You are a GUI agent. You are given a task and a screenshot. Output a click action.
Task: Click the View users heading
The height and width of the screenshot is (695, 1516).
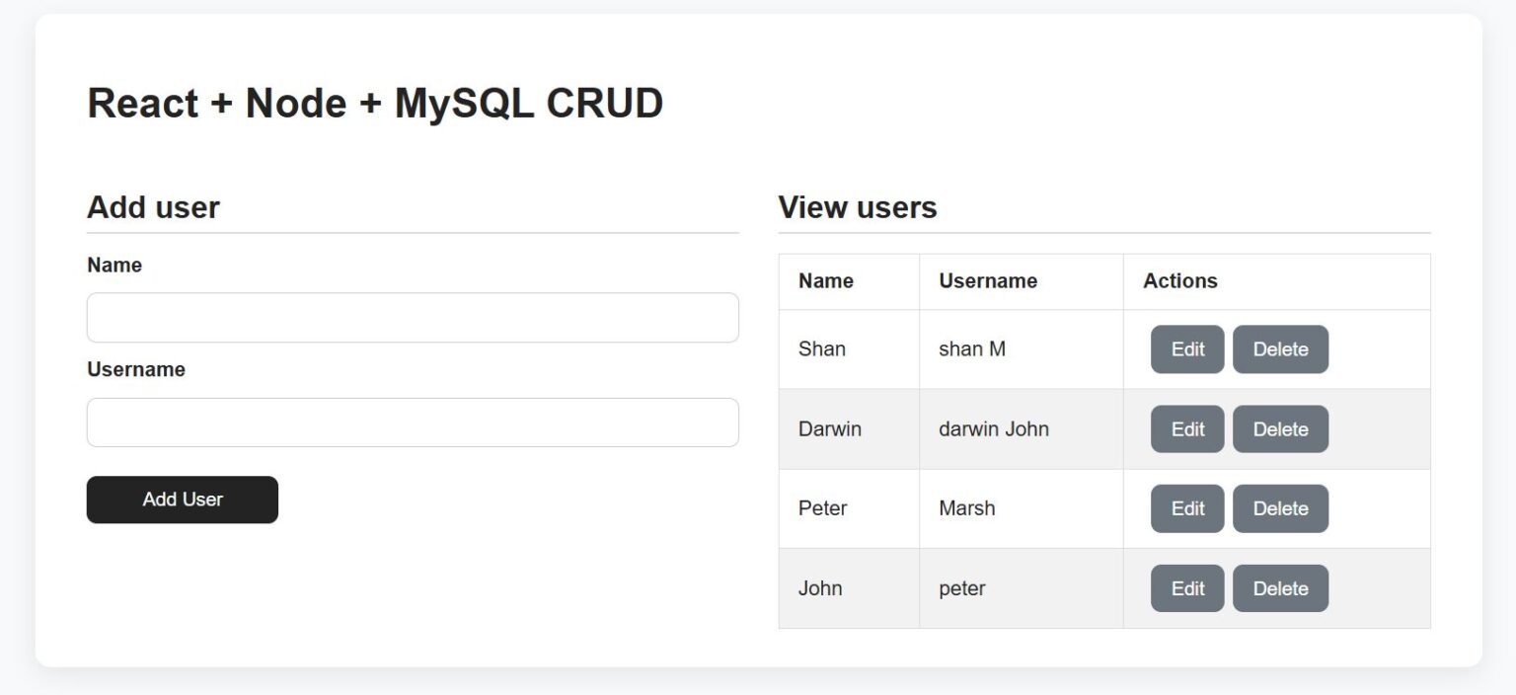(x=858, y=208)
